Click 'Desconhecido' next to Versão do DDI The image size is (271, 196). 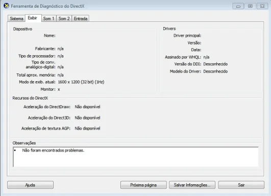[x=215, y=64]
